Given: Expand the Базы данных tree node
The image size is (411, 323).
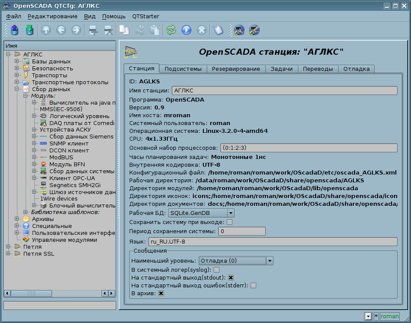Looking at the screenshot, I should point(17,61).
